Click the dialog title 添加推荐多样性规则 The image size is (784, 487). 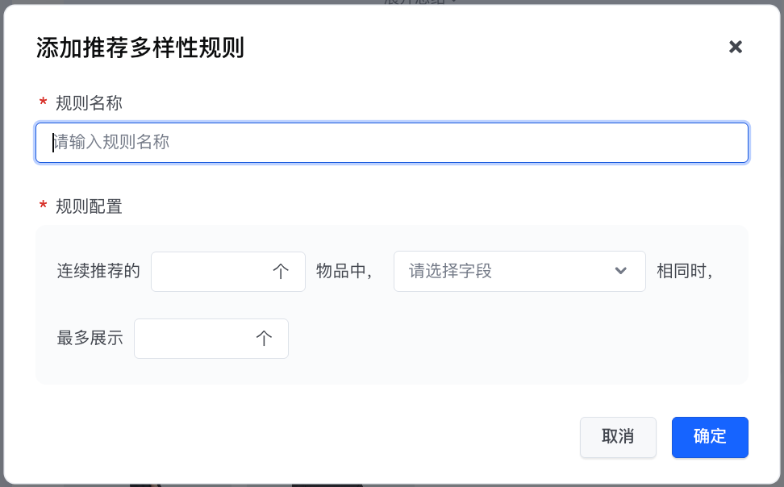pos(140,48)
